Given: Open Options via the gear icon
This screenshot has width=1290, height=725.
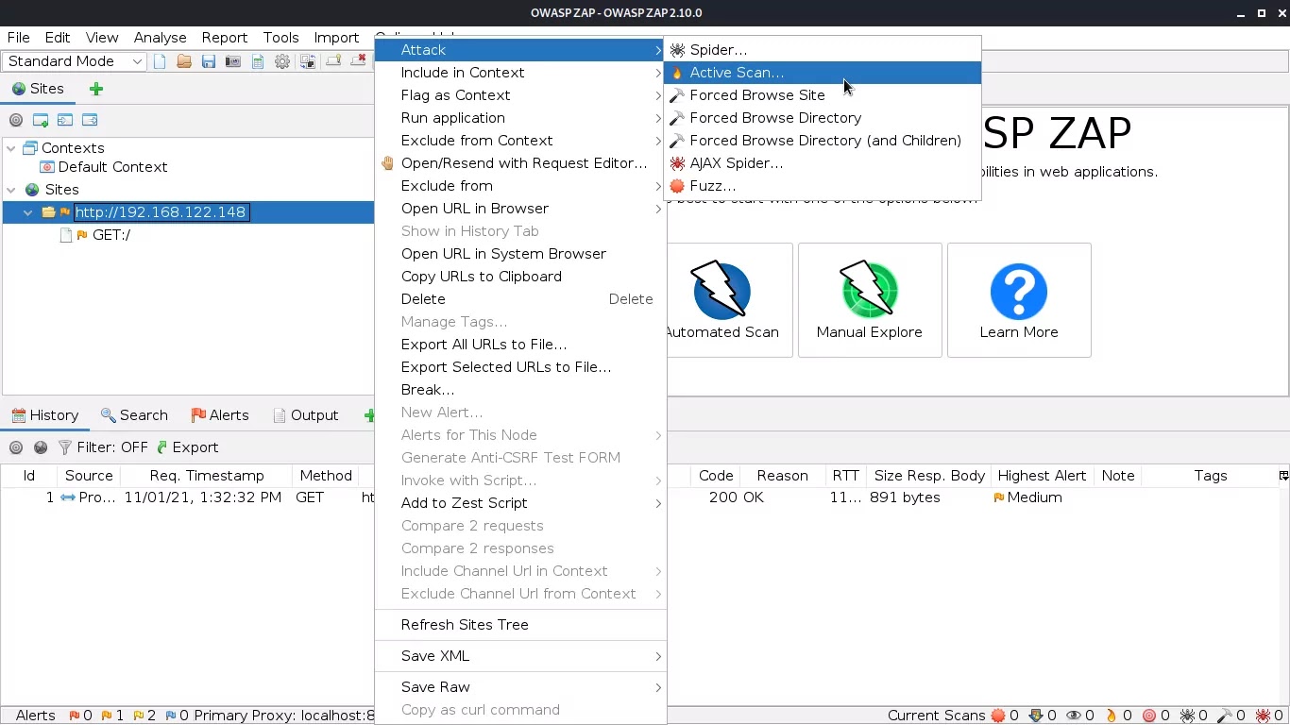Looking at the screenshot, I should click(282, 61).
